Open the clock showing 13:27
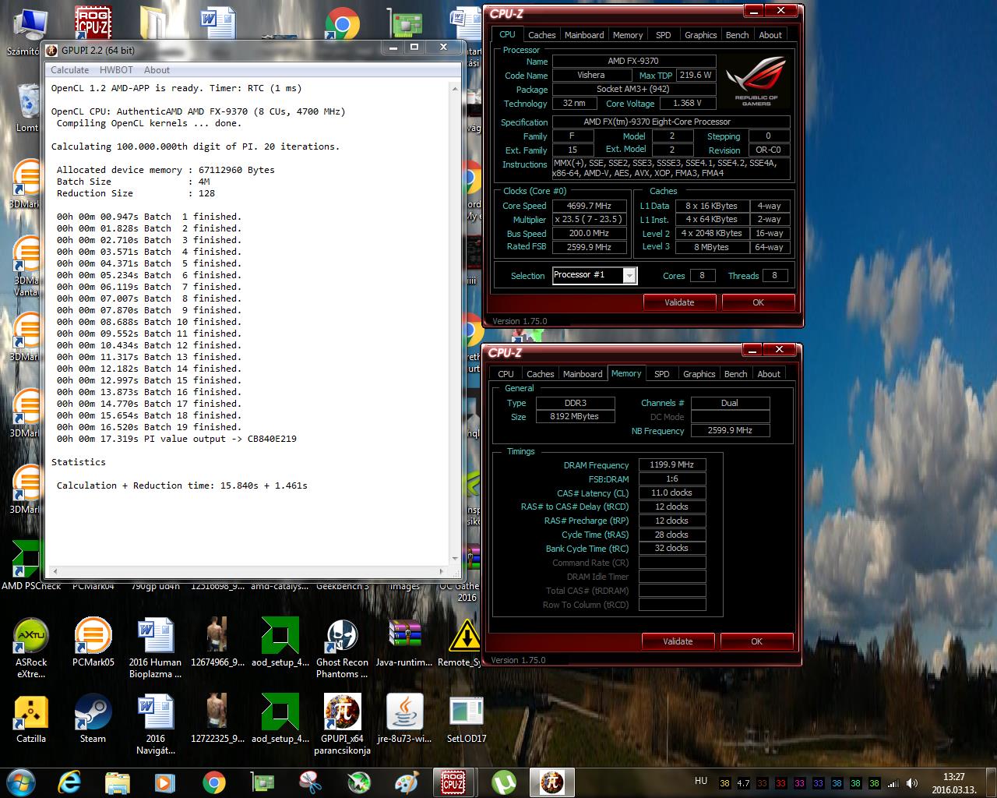 (953, 782)
